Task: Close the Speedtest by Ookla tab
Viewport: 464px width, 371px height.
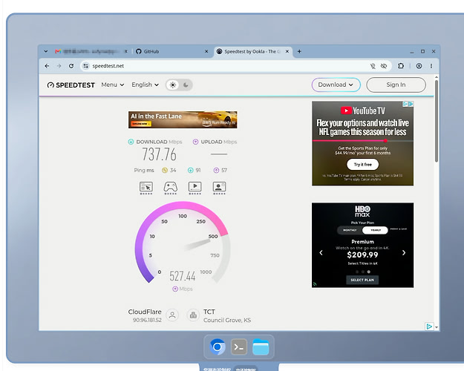Action: click(287, 51)
